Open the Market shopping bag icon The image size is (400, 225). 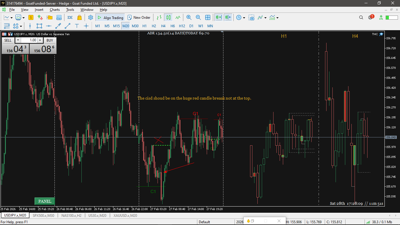79,18
